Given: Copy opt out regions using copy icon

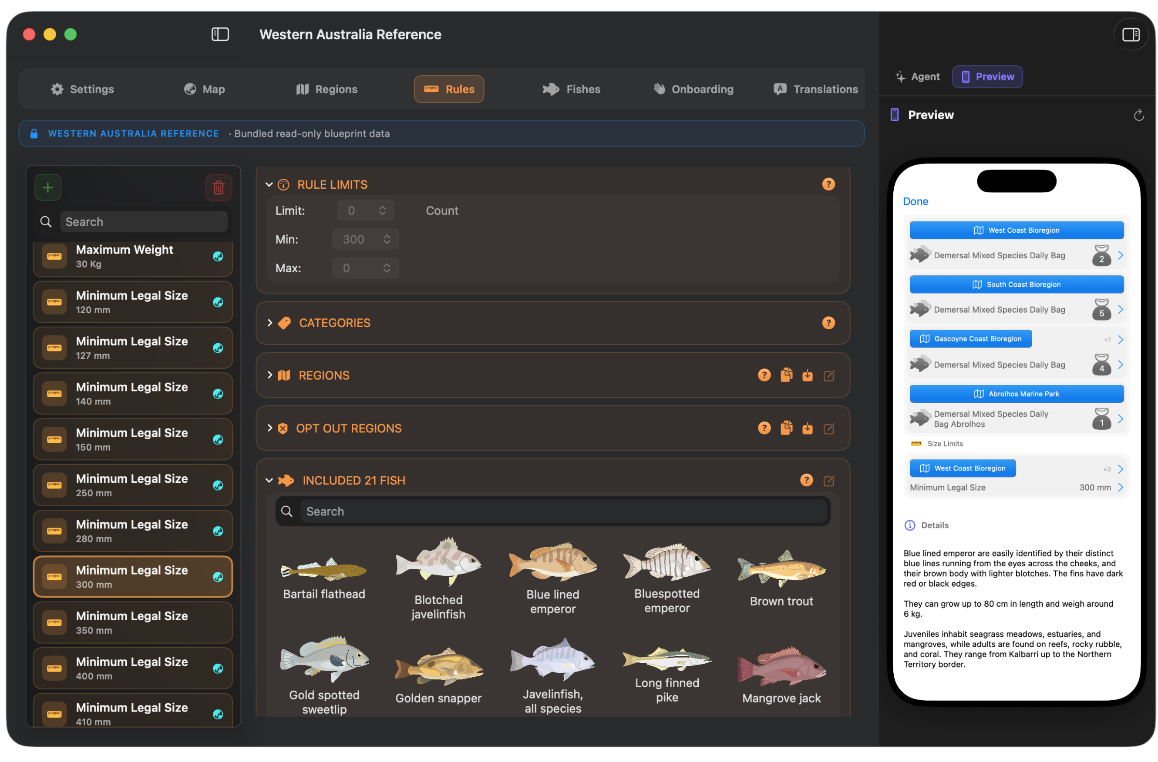Looking at the screenshot, I should pyautogui.click(x=786, y=428).
